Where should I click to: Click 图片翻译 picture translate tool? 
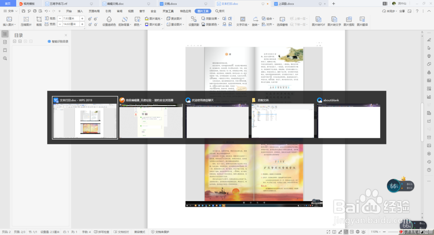(x=362, y=21)
